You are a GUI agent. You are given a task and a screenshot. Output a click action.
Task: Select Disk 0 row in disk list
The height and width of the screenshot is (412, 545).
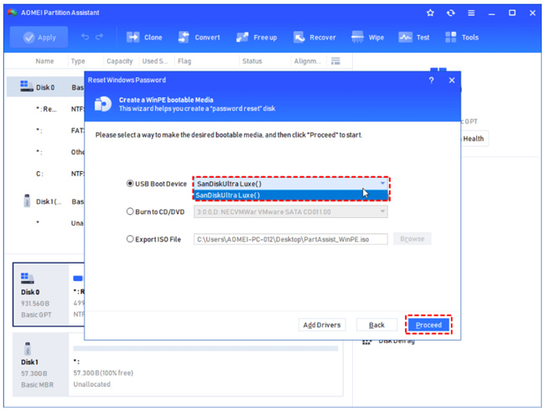coord(45,87)
